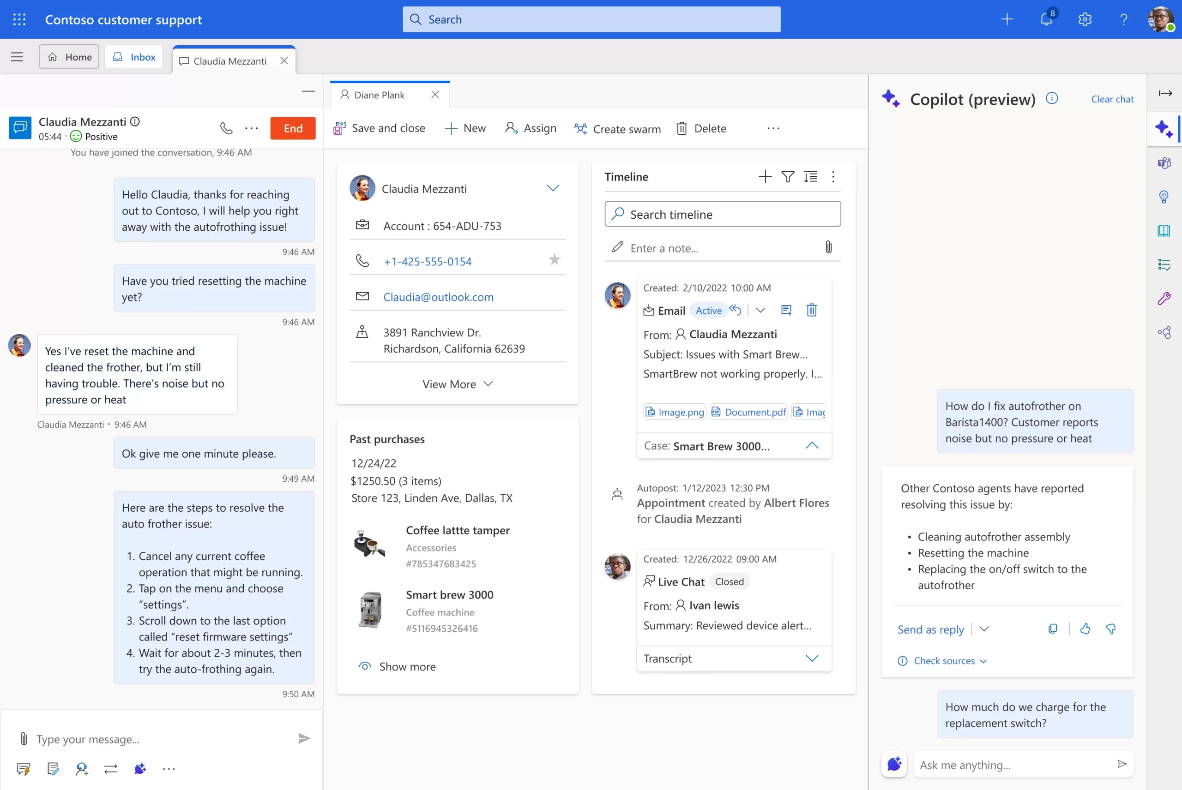1182x790 pixels.
Task: Click the attachment paperclip icon in note field
Action: click(826, 247)
